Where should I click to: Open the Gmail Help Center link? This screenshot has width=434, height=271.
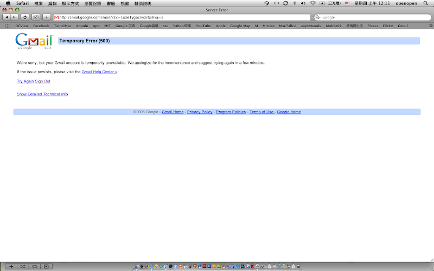(99, 72)
